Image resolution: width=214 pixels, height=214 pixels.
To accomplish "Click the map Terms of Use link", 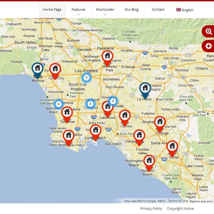I will coord(177,201).
